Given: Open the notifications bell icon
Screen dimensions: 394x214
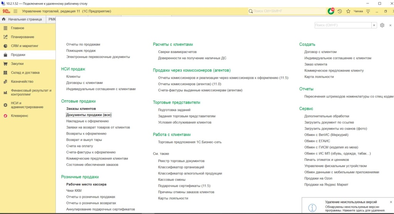Looking at the screenshot, I should [x=331, y=11].
